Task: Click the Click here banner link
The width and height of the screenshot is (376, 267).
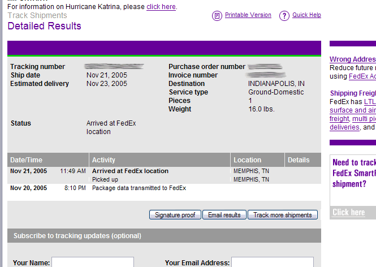Action: point(349,212)
